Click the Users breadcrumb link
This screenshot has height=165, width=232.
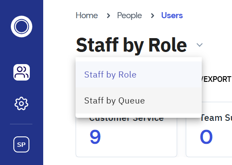[172, 16]
